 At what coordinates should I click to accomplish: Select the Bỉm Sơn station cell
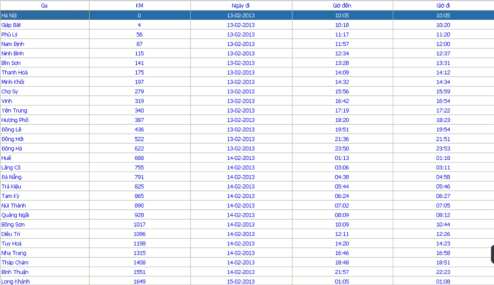point(44,63)
